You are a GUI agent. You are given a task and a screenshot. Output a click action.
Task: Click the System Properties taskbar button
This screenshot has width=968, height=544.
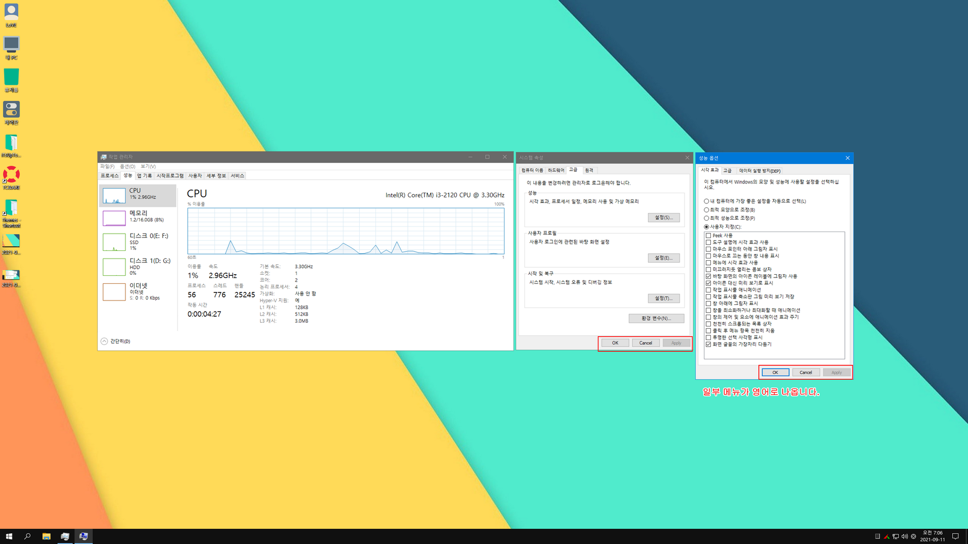click(x=84, y=536)
